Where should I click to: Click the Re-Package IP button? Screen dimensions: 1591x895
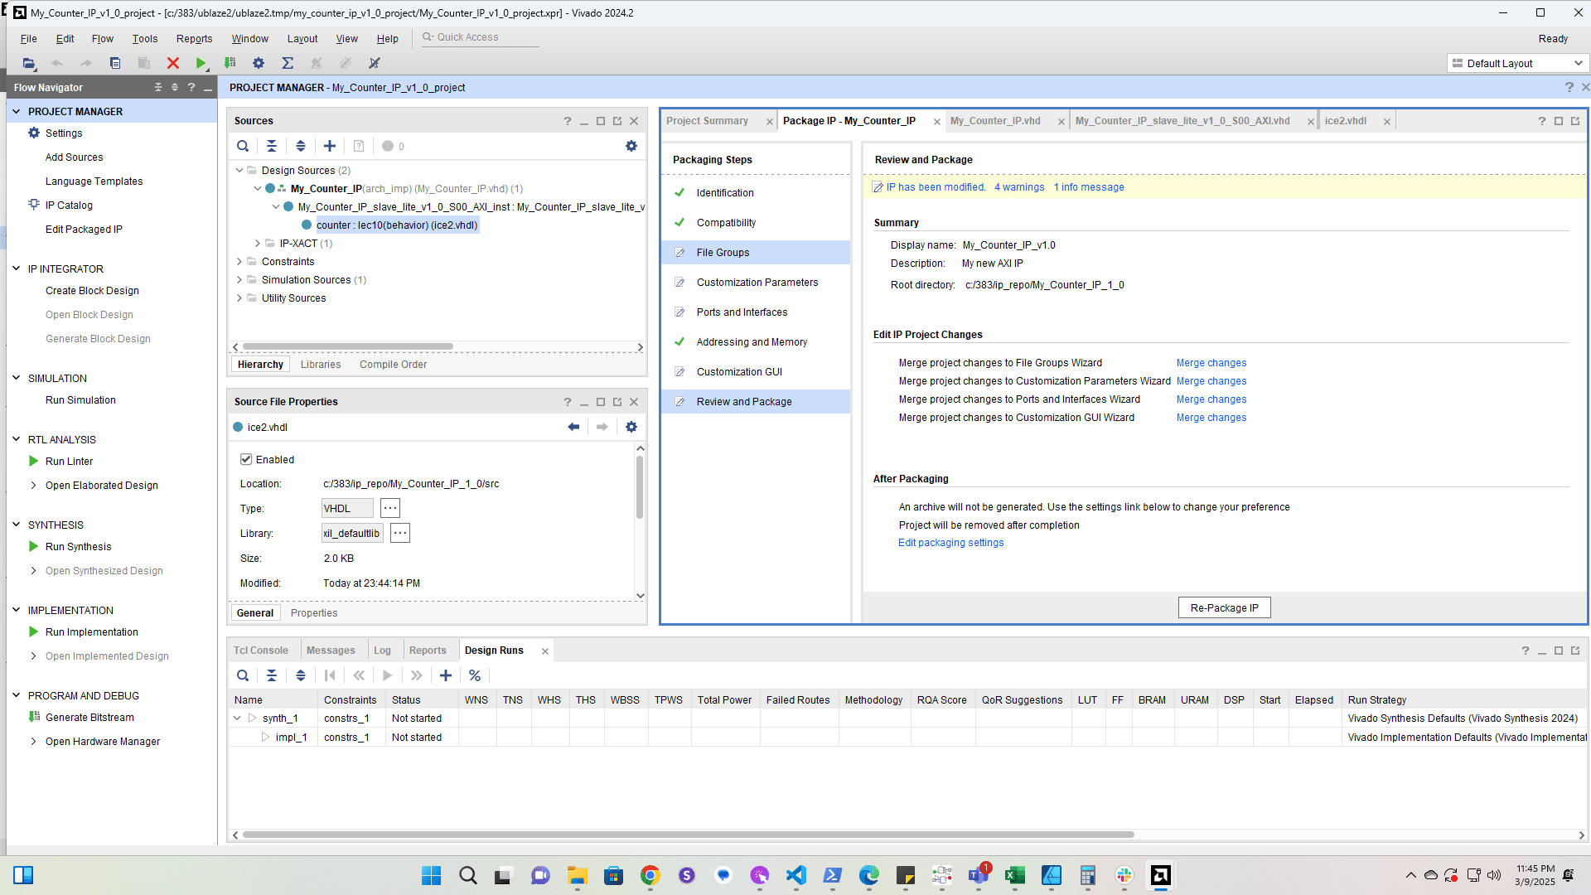pyautogui.click(x=1223, y=607)
